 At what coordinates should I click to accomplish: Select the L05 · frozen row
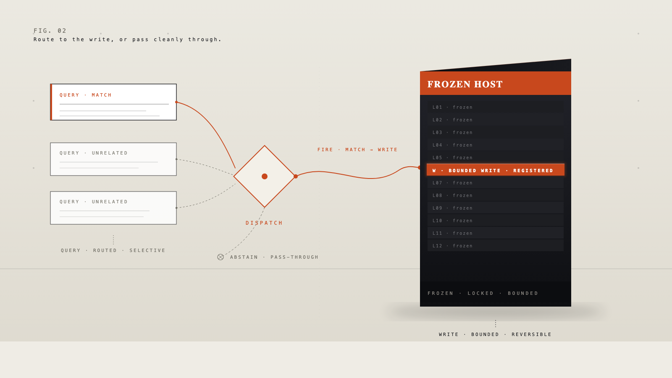(496, 157)
